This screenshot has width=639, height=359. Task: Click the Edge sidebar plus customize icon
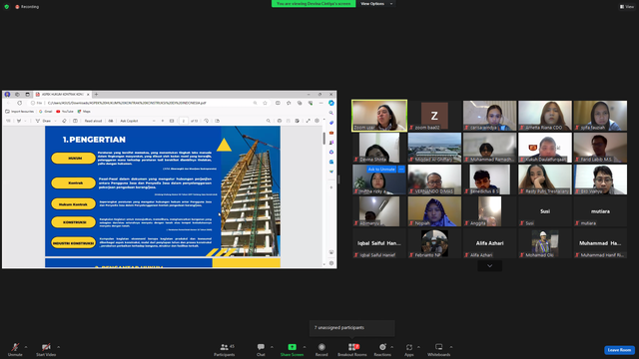(x=331, y=187)
